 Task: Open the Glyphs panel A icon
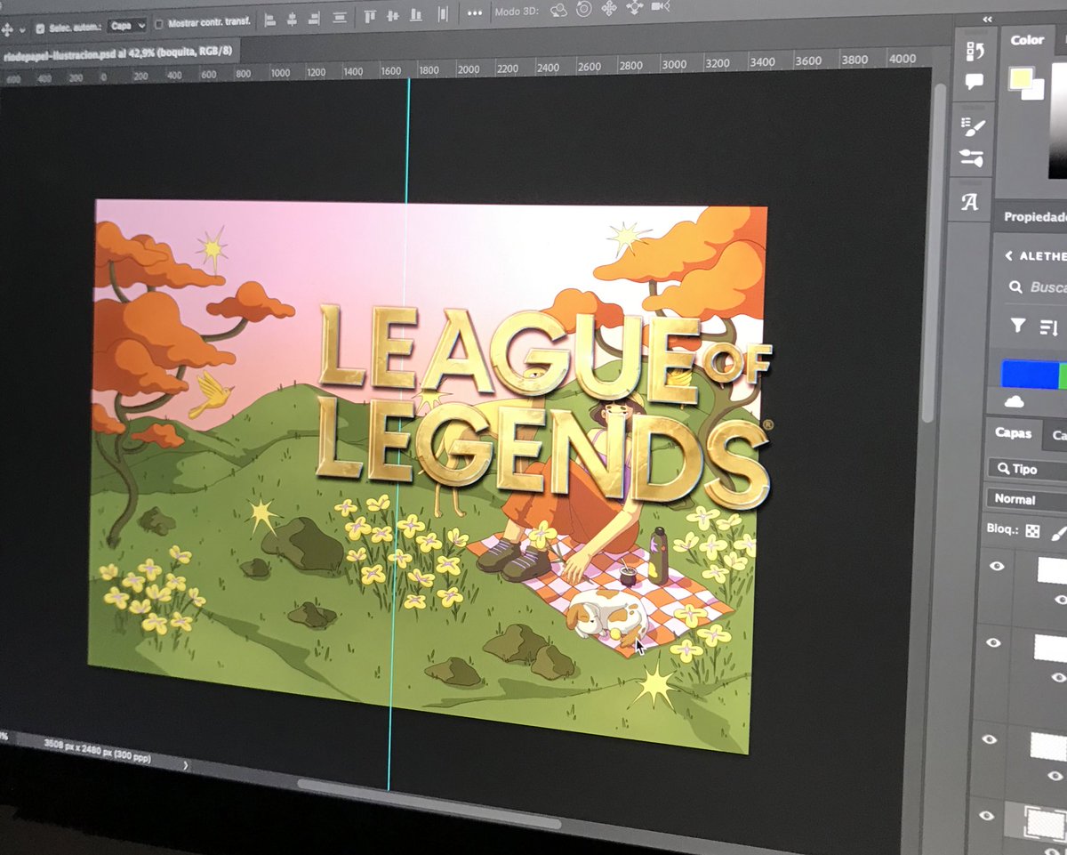[970, 202]
